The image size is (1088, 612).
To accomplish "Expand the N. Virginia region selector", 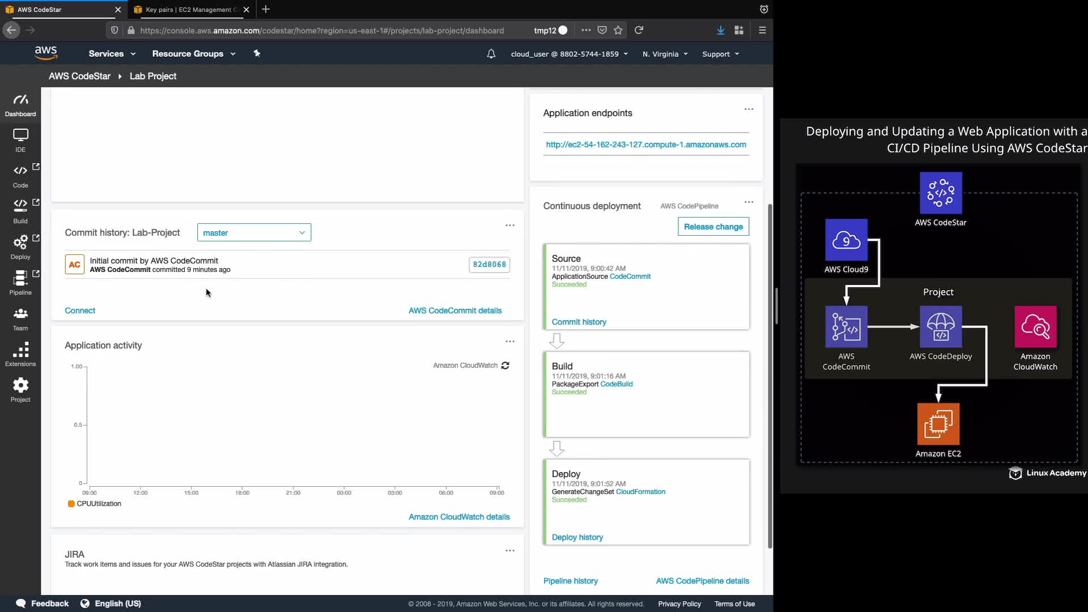I will coord(665,54).
